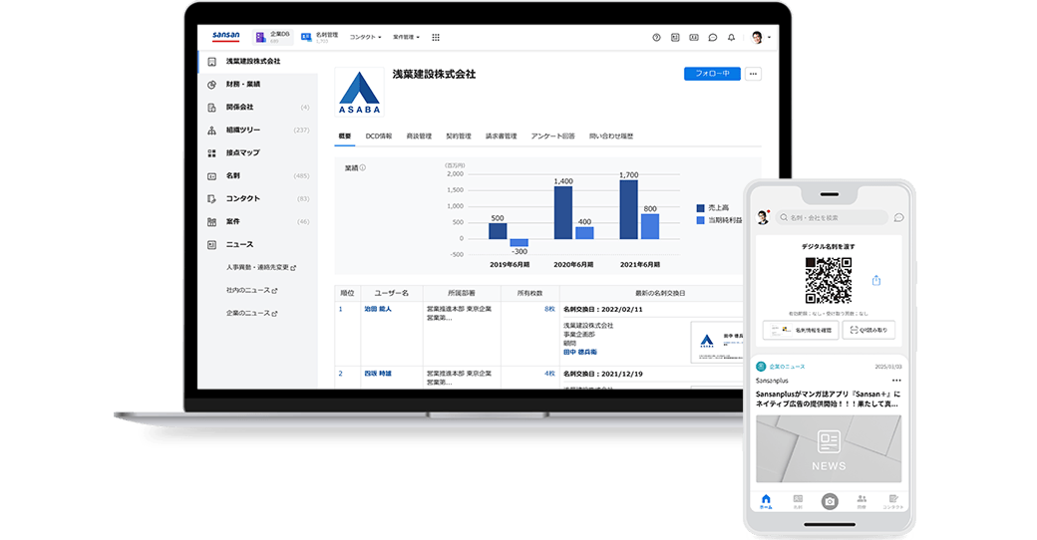
Task: Switch to the アンケート回答 tab
Action: [552, 136]
